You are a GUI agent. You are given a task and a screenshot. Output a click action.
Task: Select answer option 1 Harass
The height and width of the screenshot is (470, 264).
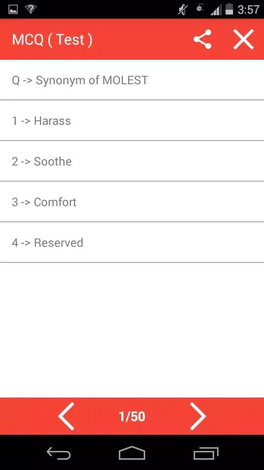point(132,120)
